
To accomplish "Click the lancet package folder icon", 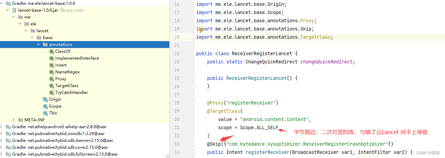I will click(33, 31).
